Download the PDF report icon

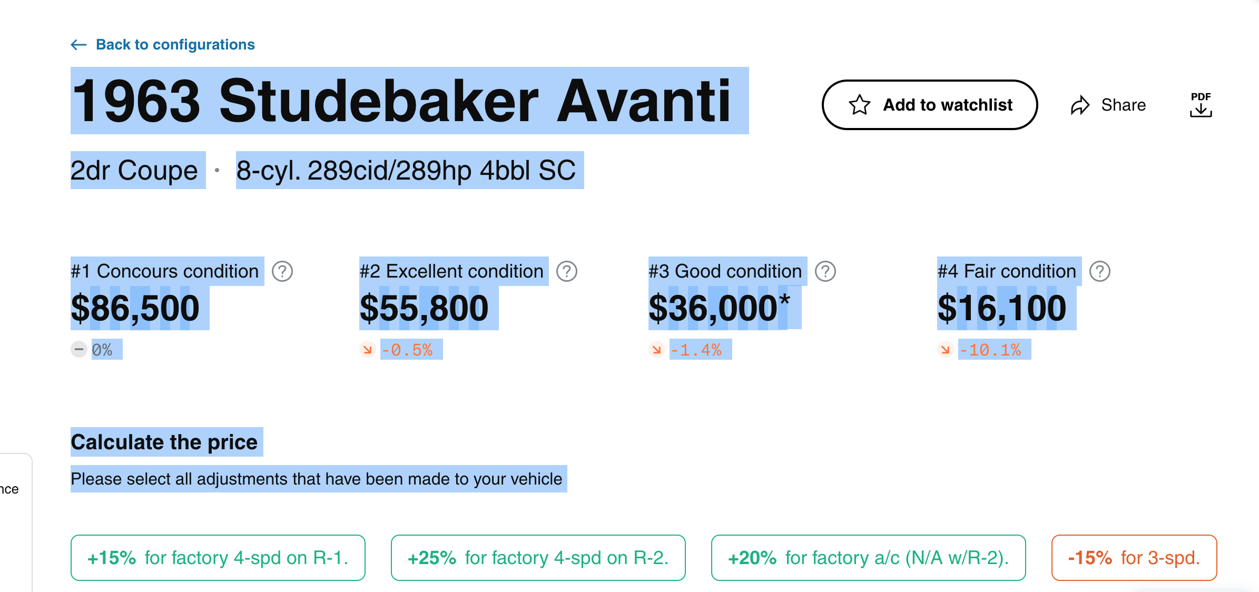1201,105
